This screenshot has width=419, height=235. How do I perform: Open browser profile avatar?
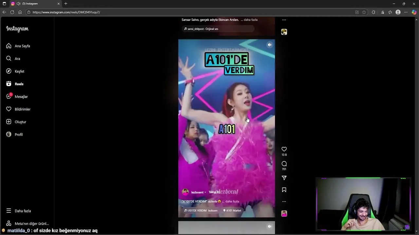tap(398, 12)
